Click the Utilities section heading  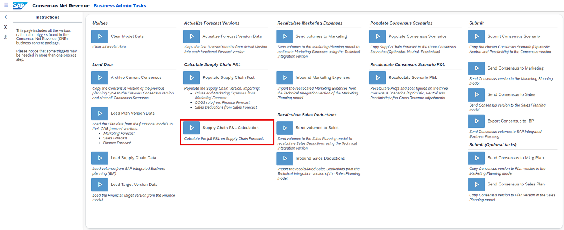coord(100,23)
